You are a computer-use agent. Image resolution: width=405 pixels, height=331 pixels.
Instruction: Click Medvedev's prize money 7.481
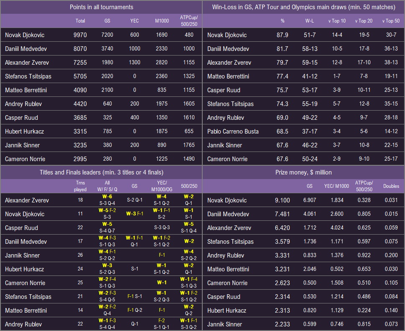click(x=282, y=214)
